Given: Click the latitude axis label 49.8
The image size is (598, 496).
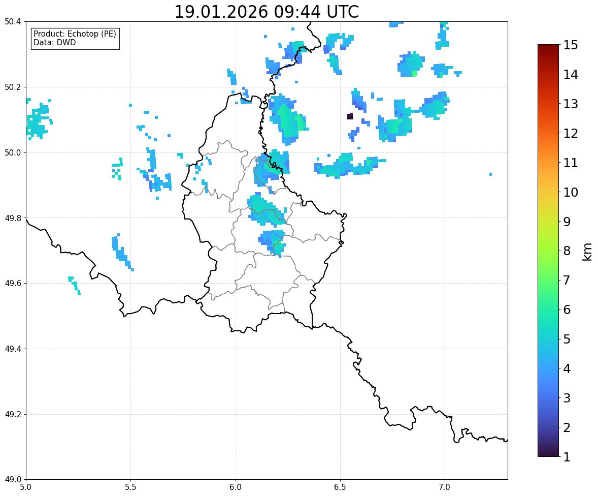Looking at the screenshot, I should [x=13, y=218].
